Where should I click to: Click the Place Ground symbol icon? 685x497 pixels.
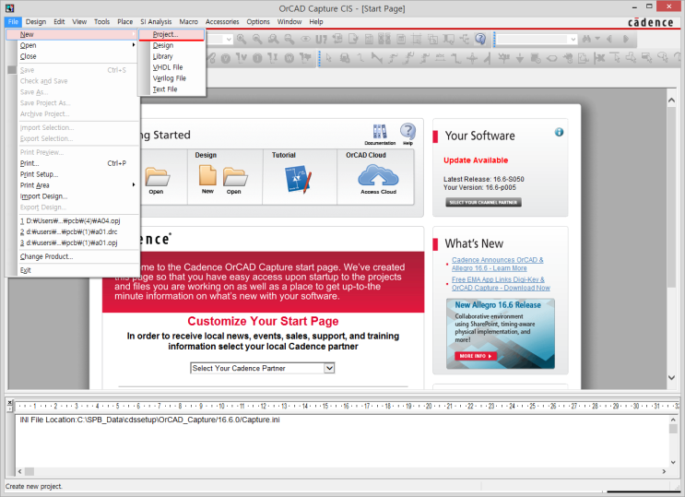(520, 58)
